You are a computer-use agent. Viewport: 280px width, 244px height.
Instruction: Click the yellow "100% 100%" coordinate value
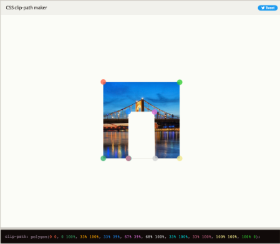(x=226, y=237)
